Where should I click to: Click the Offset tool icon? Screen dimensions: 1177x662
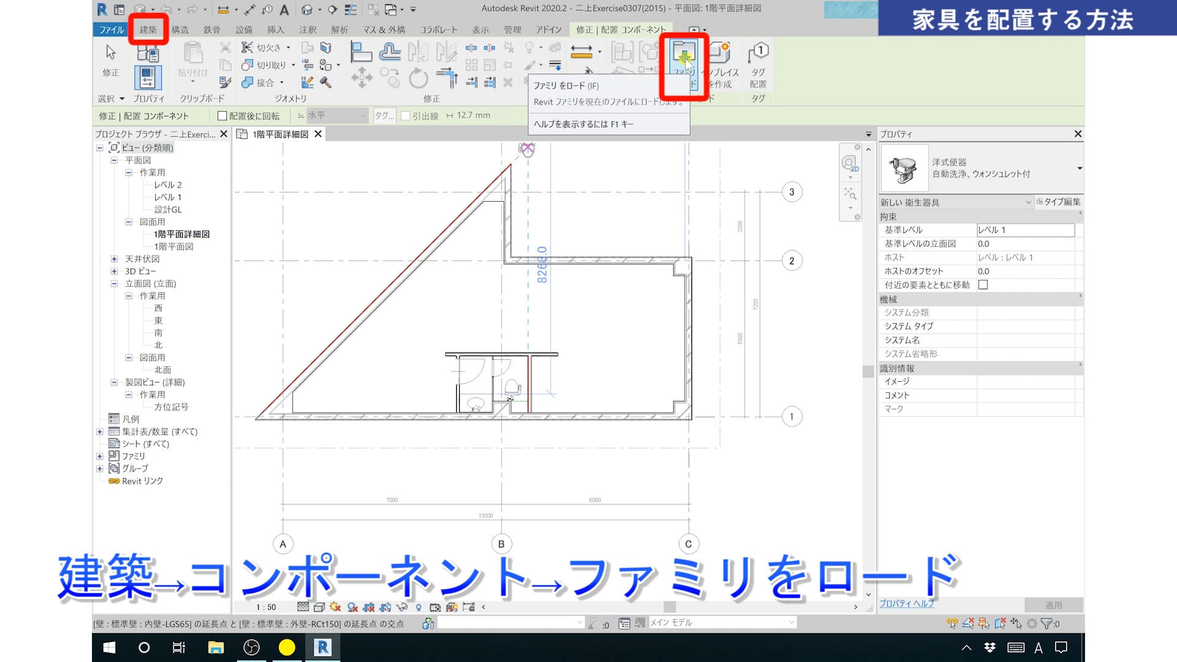point(390,53)
